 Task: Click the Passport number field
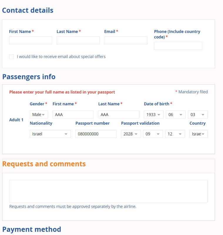point(96,134)
